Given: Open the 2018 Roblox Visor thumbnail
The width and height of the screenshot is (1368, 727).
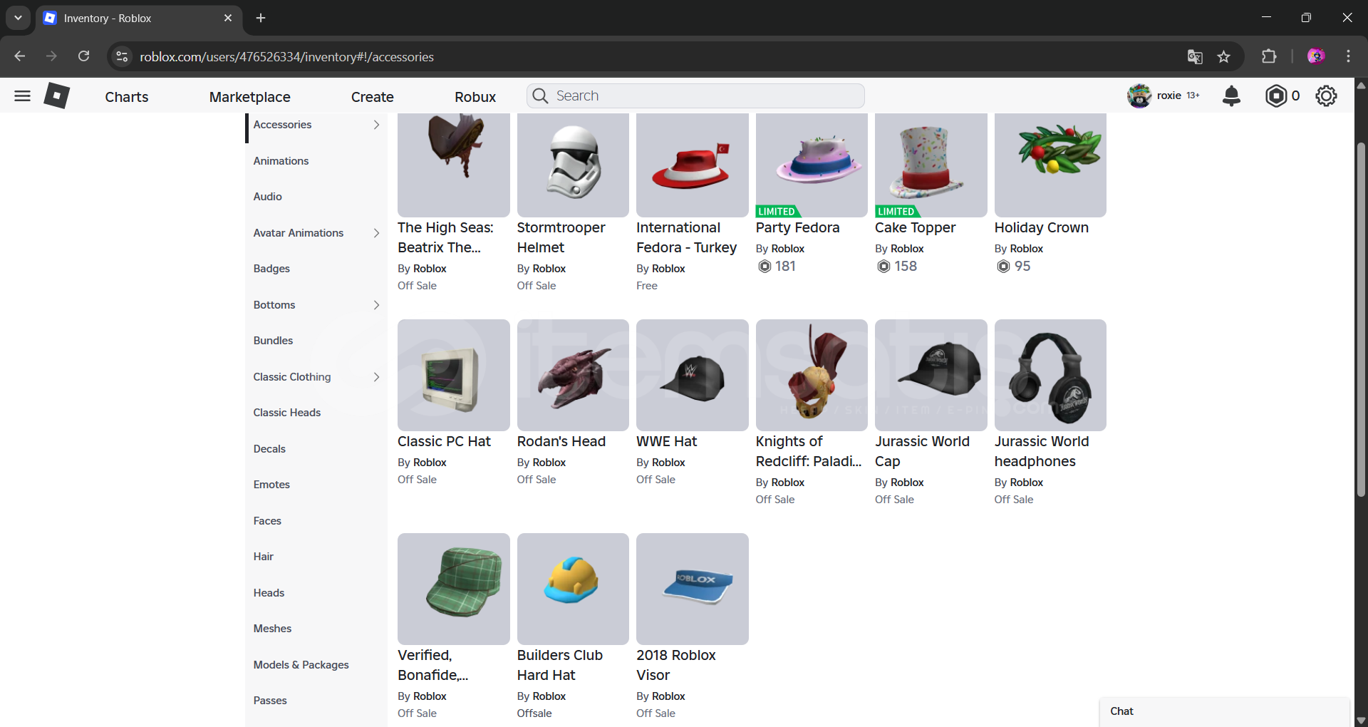Looking at the screenshot, I should (692, 589).
